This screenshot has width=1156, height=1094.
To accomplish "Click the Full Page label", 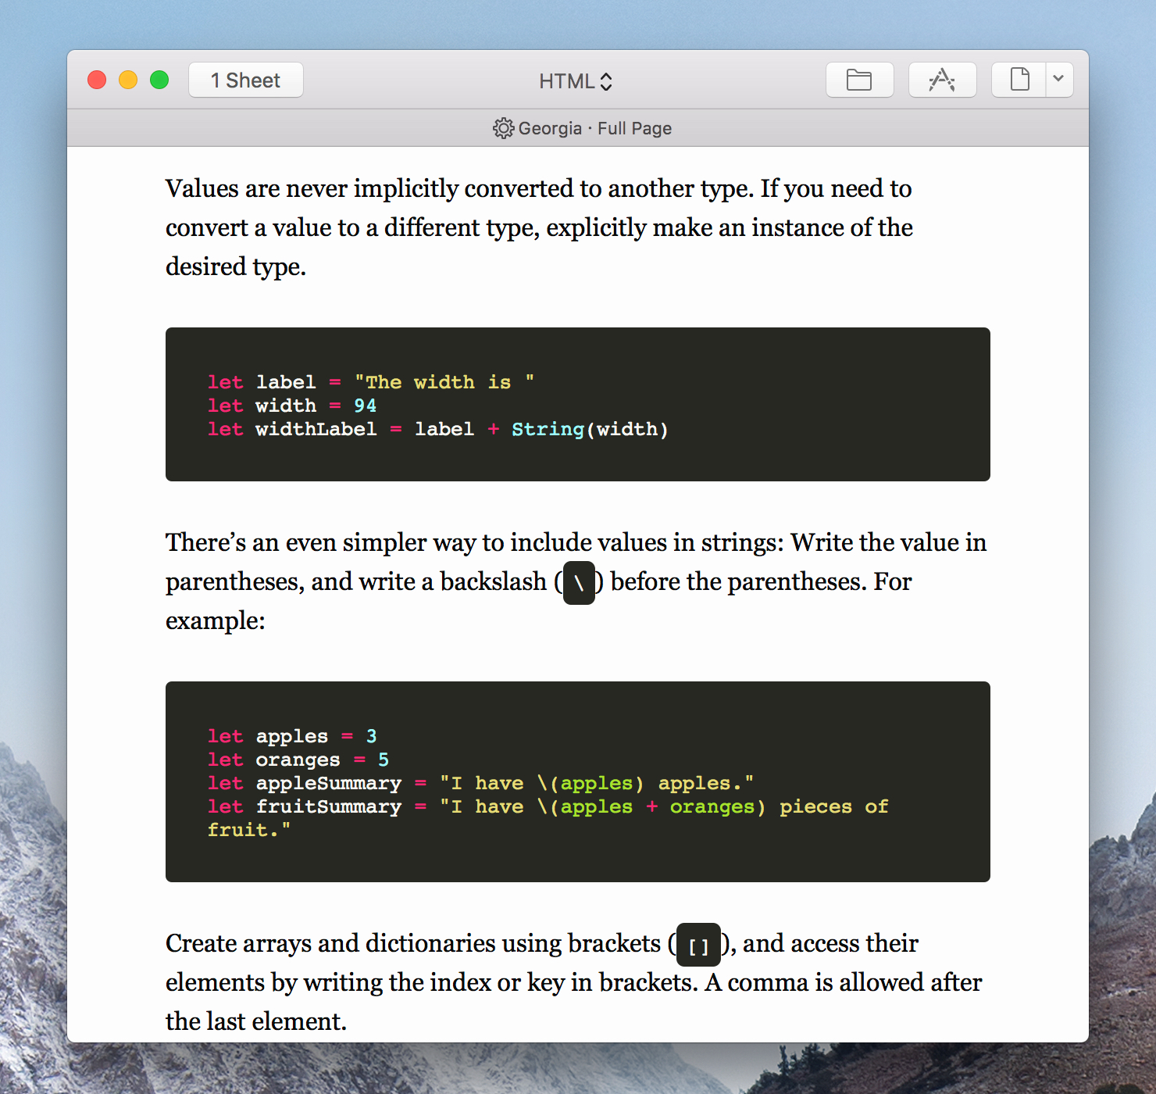I will [634, 128].
